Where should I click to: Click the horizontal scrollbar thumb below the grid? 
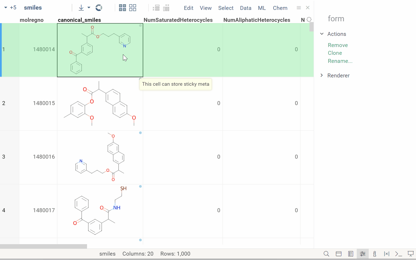[43, 246]
